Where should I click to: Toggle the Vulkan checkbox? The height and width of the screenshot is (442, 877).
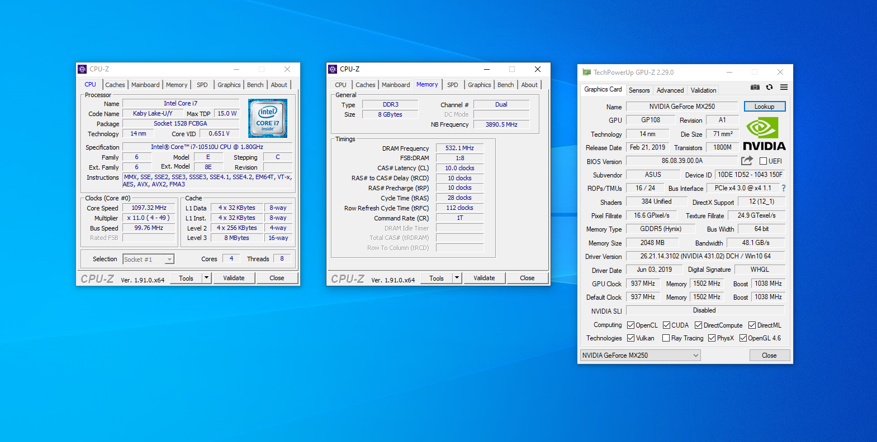(631, 338)
